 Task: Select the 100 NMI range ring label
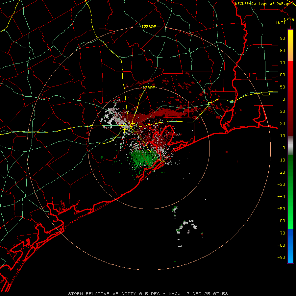pos(149,26)
